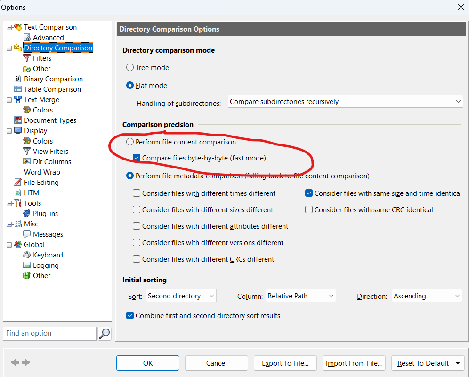Toggle Combine first and second directory sort results
The image size is (469, 377).
point(130,315)
